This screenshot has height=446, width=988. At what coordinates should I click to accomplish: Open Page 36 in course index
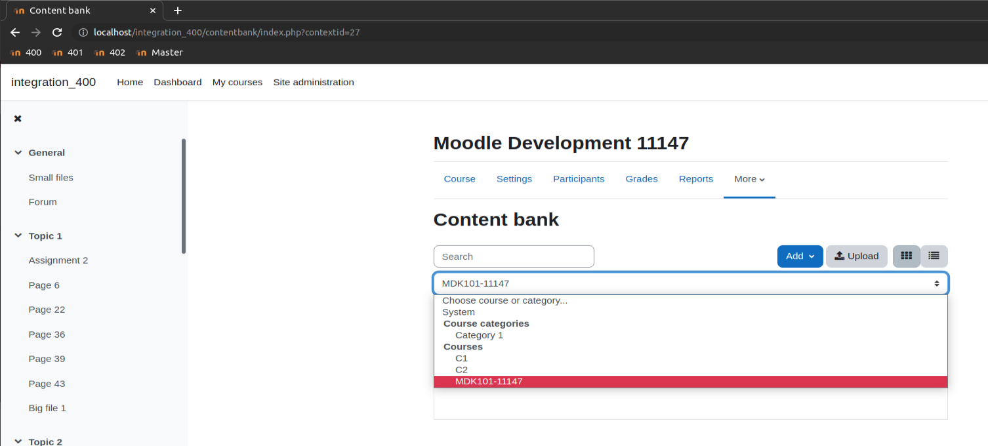[47, 334]
